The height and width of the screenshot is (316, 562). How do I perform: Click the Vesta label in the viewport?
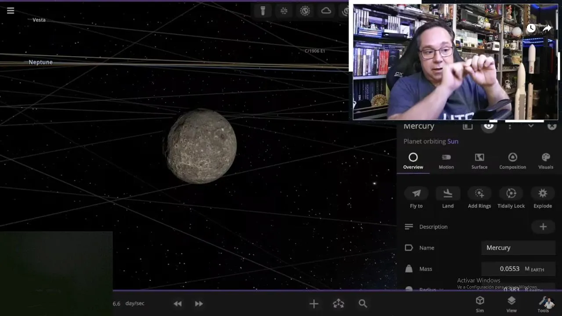click(39, 20)
